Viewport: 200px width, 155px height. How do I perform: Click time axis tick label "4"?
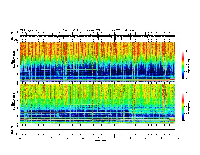(83, 138)
